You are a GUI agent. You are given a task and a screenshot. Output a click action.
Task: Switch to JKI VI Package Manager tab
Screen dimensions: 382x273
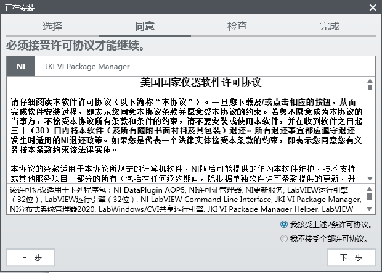tap(87, 67)
